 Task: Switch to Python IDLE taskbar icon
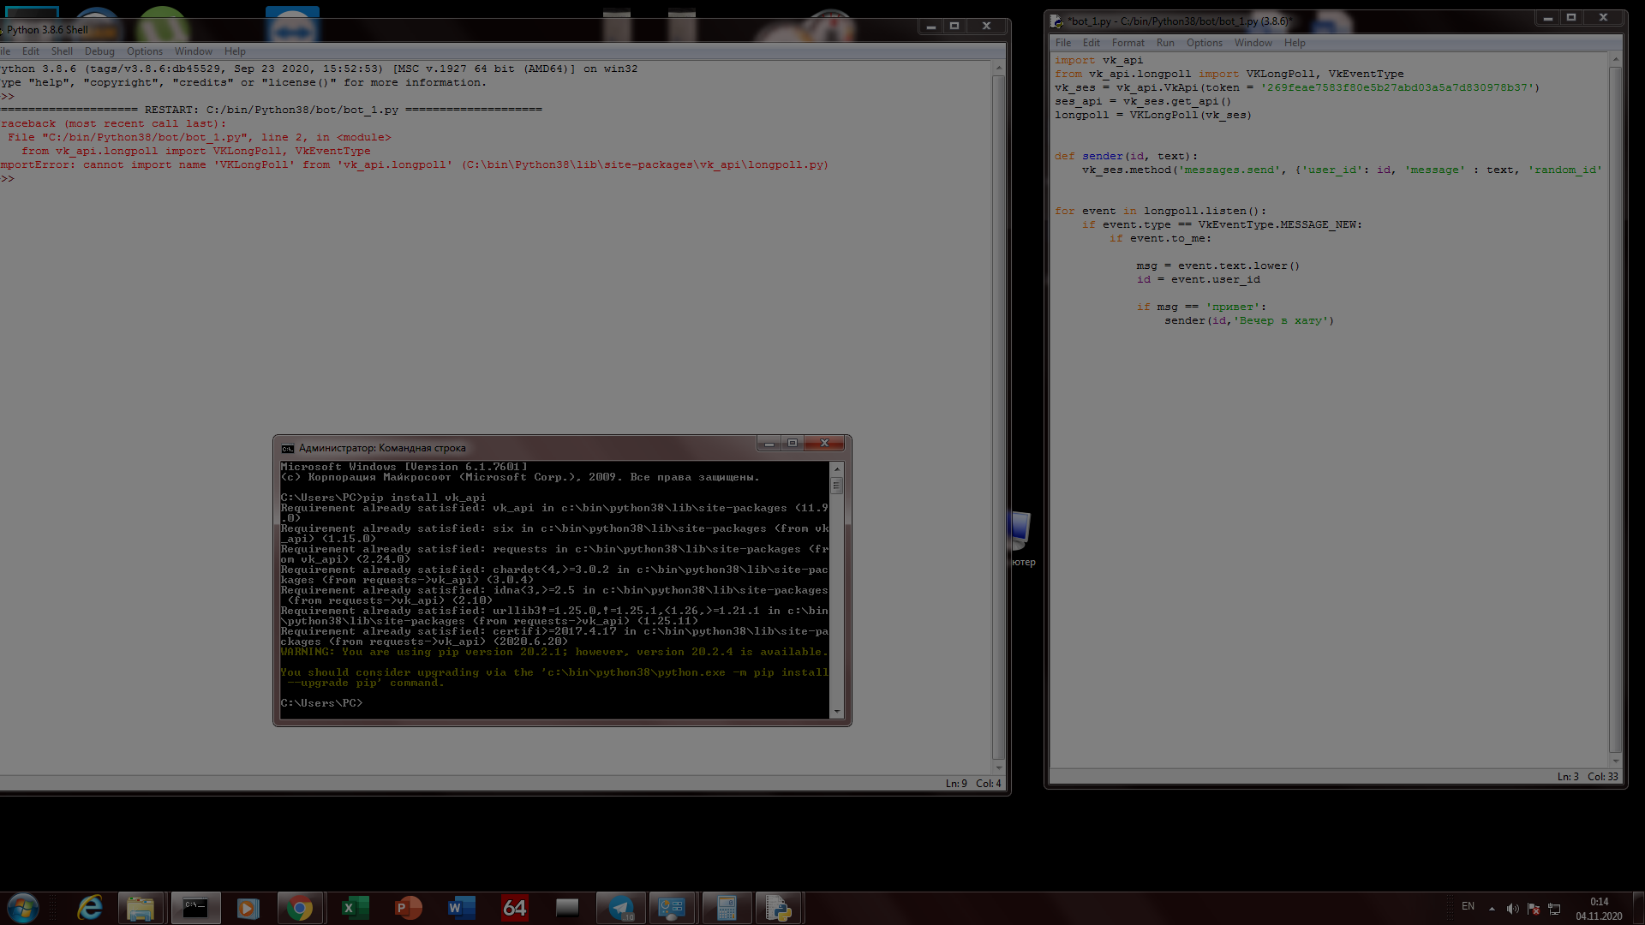pos(778,908)
